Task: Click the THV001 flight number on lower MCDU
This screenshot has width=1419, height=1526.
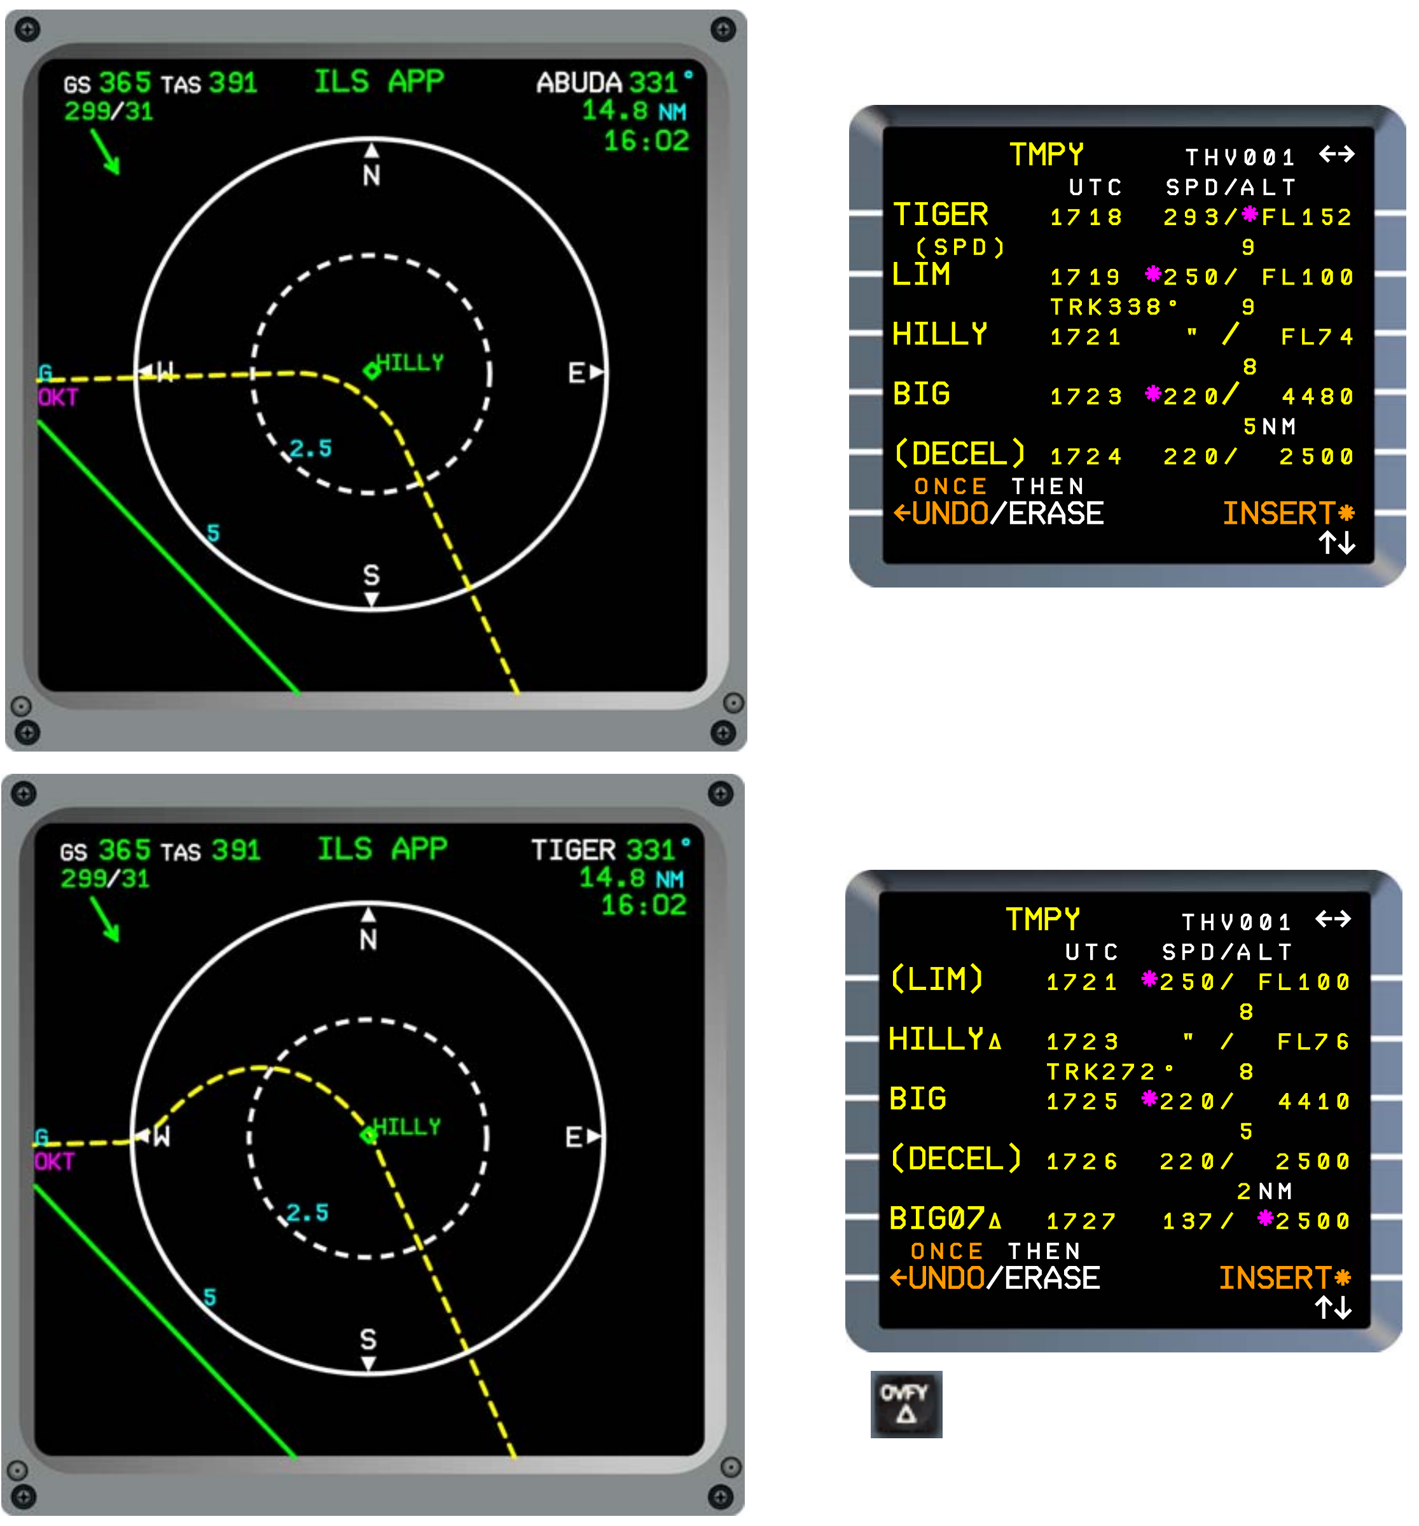Action: pyautogui.click(x=1236, y=922)
